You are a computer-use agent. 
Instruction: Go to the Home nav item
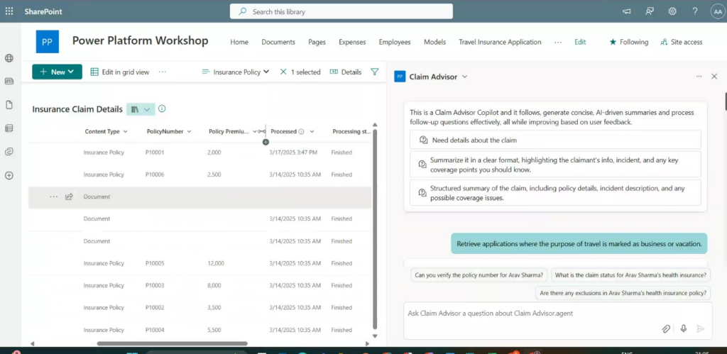coord(239,42)
